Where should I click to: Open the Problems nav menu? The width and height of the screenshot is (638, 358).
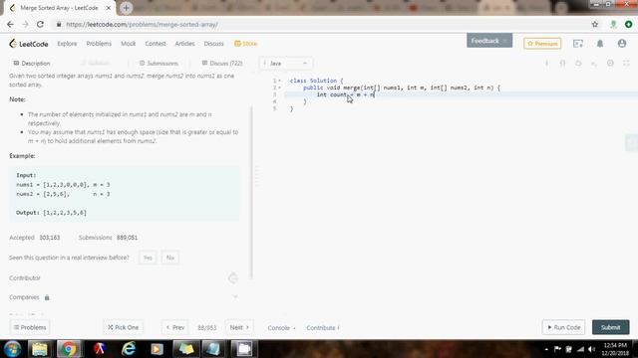point(99,44)
